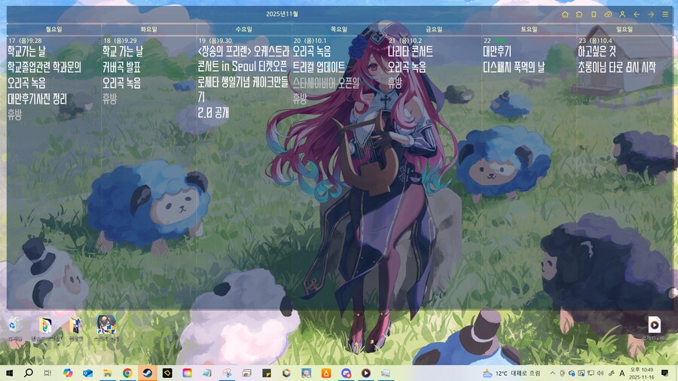The height and width of the screenshot is (381, 678).
Task: Open Google Chrome from the taskbar
Action: pos(127,373)
